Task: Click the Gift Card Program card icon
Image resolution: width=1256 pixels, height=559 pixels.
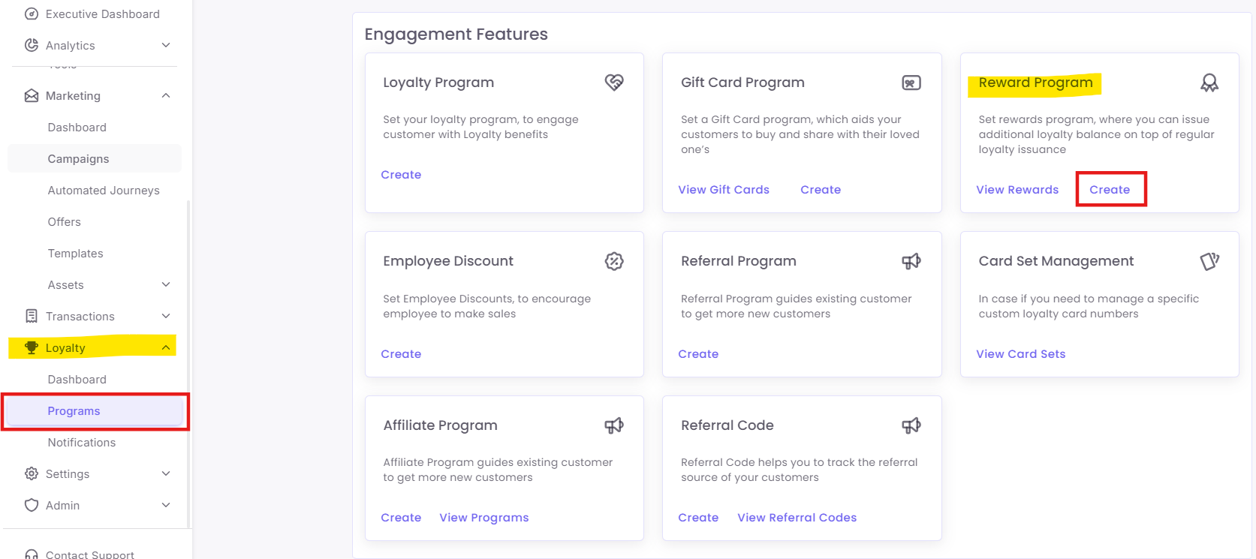Action: coord(911,83)
